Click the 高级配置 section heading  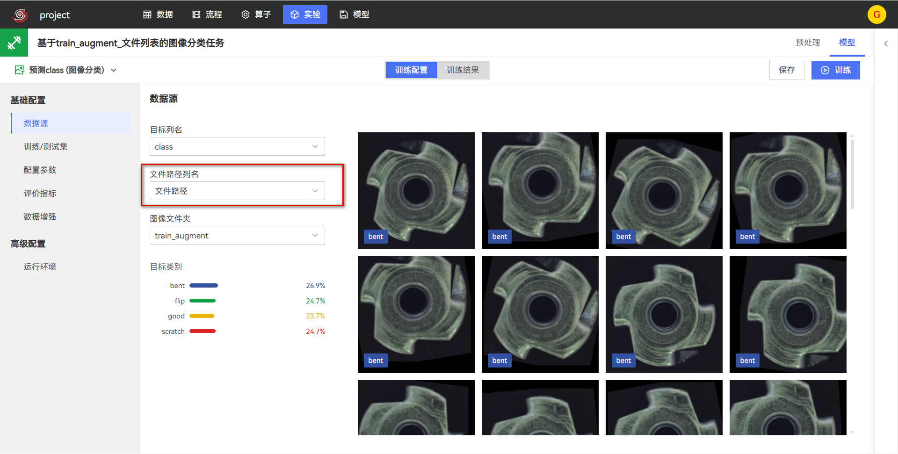(28, 244)
